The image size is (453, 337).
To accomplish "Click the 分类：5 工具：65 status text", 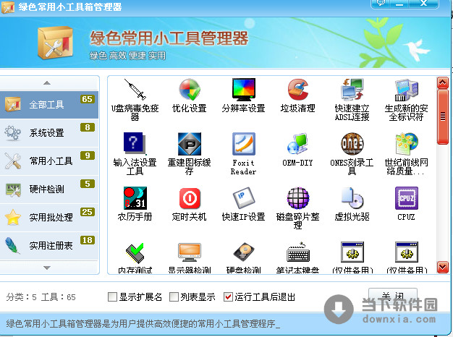I will click(x=41, y=297).
